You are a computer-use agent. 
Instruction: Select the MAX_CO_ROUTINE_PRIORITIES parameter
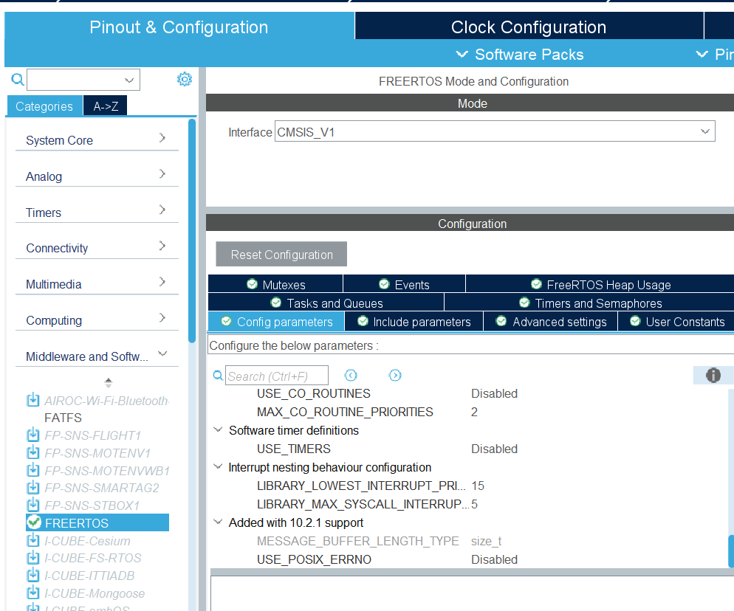tap(345, 412)
